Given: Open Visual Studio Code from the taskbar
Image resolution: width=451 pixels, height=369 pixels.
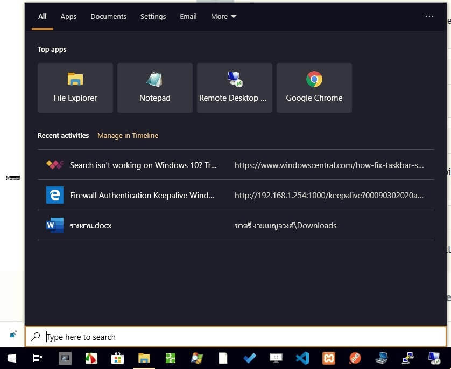Looking at the screenshot, I should click(302, 358).
